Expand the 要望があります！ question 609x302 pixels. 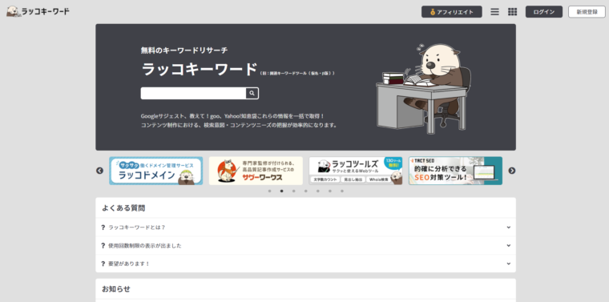click(x=305, y=264)
